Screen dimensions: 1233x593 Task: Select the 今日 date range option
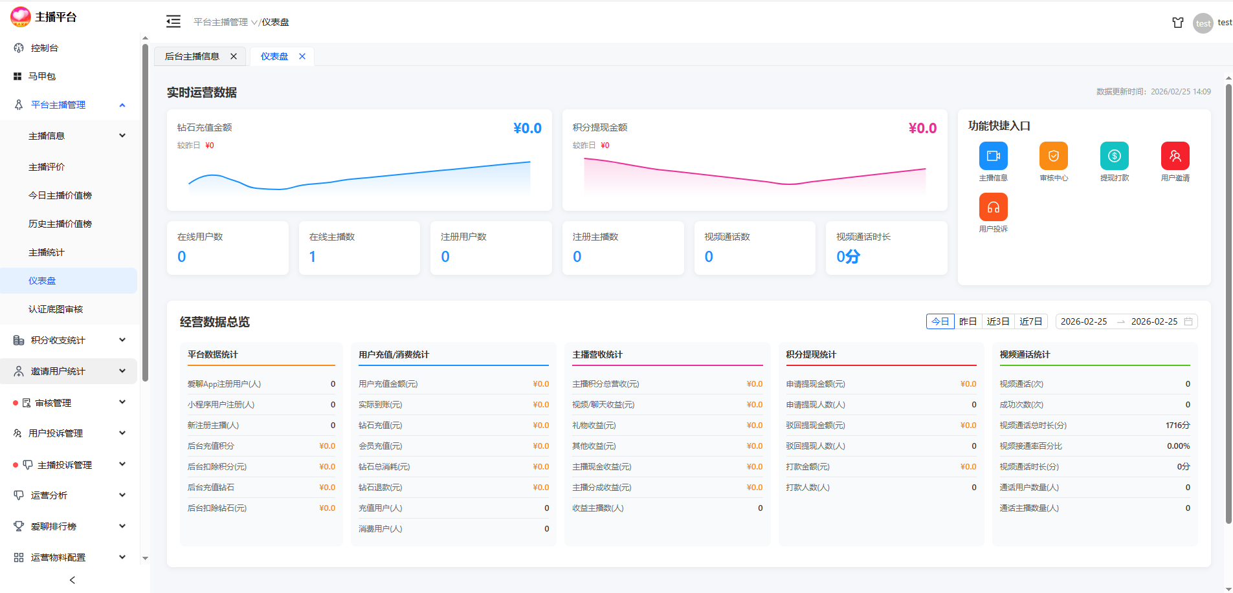tap(940, 321)
